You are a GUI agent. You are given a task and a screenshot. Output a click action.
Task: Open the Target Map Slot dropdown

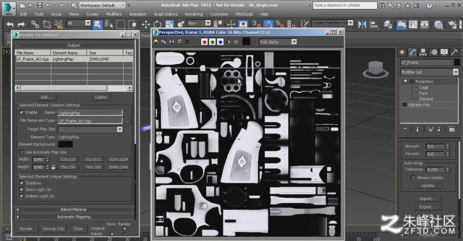point(90,129)
